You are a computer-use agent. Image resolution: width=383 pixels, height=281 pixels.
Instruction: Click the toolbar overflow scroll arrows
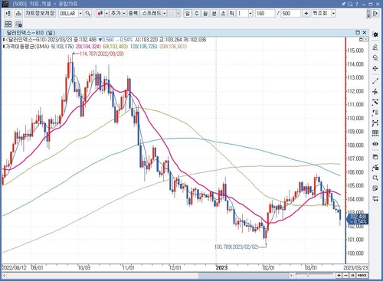pos(368,14)
